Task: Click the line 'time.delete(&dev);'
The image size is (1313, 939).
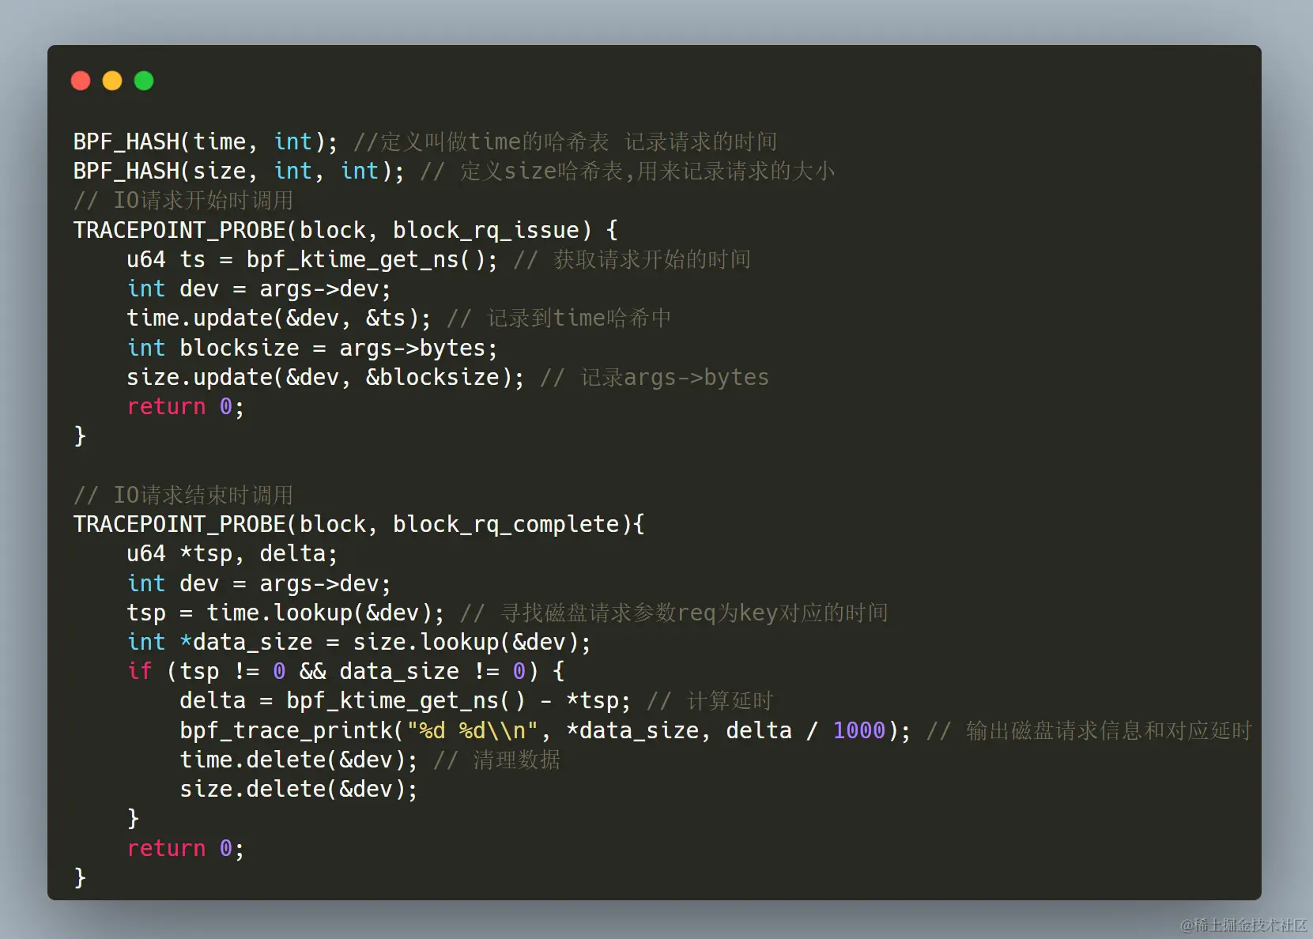Action: 299,760
